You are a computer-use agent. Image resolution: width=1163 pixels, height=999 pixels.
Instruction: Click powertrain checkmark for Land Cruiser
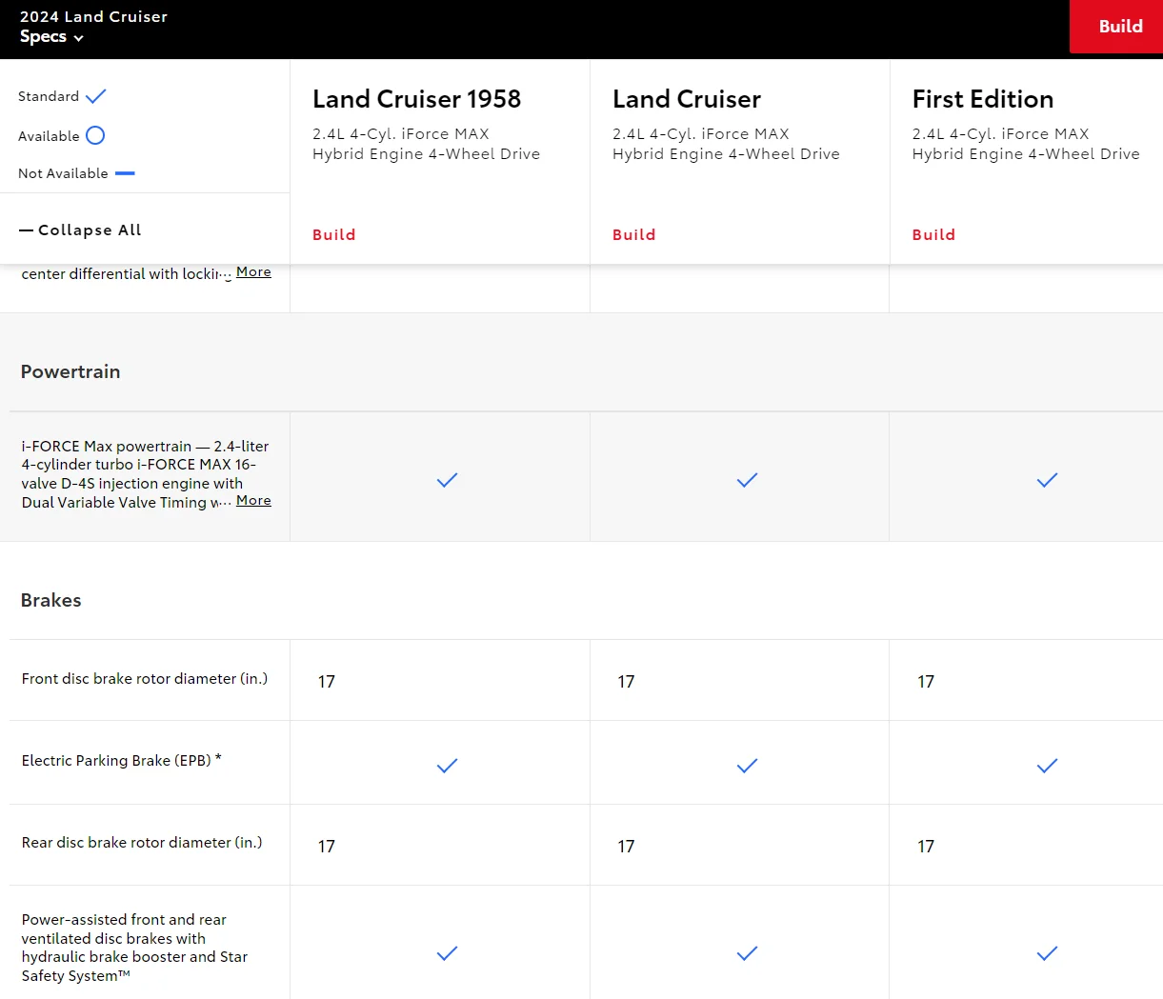point(747,480)
